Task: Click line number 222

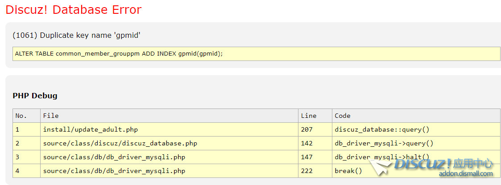Action: click(x=315, y=171)
